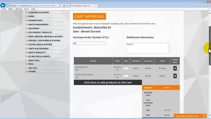Click the CART APPROVAL heading

pos(89,17)
